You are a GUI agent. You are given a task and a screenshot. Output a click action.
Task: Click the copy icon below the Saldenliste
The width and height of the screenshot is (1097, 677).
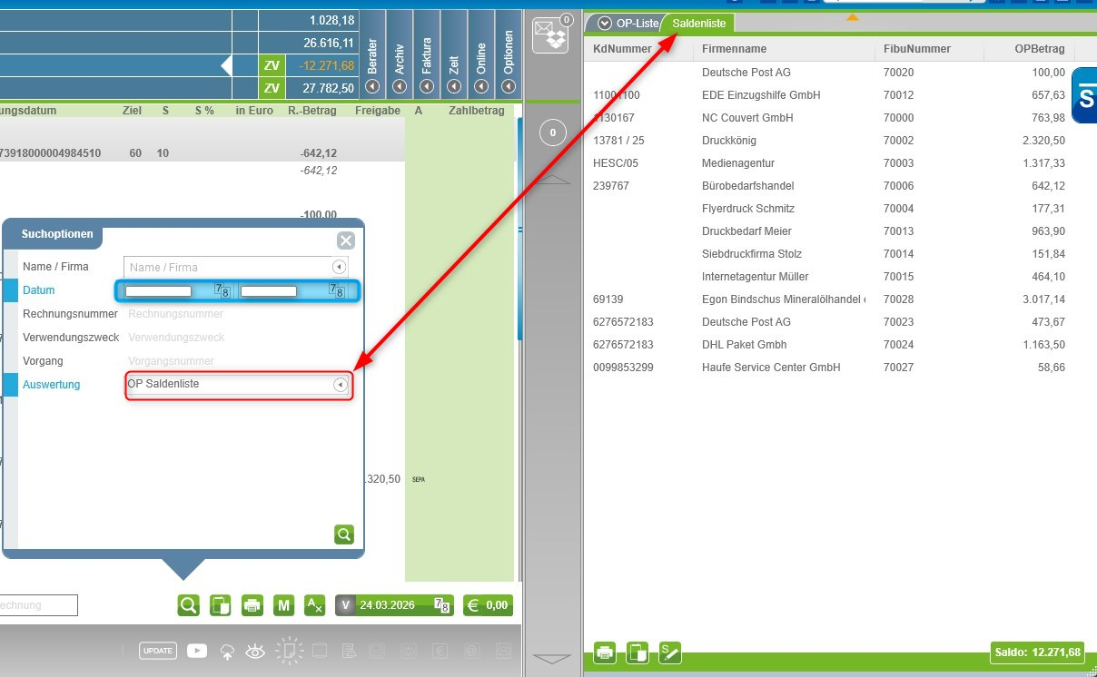pos(637,652)
